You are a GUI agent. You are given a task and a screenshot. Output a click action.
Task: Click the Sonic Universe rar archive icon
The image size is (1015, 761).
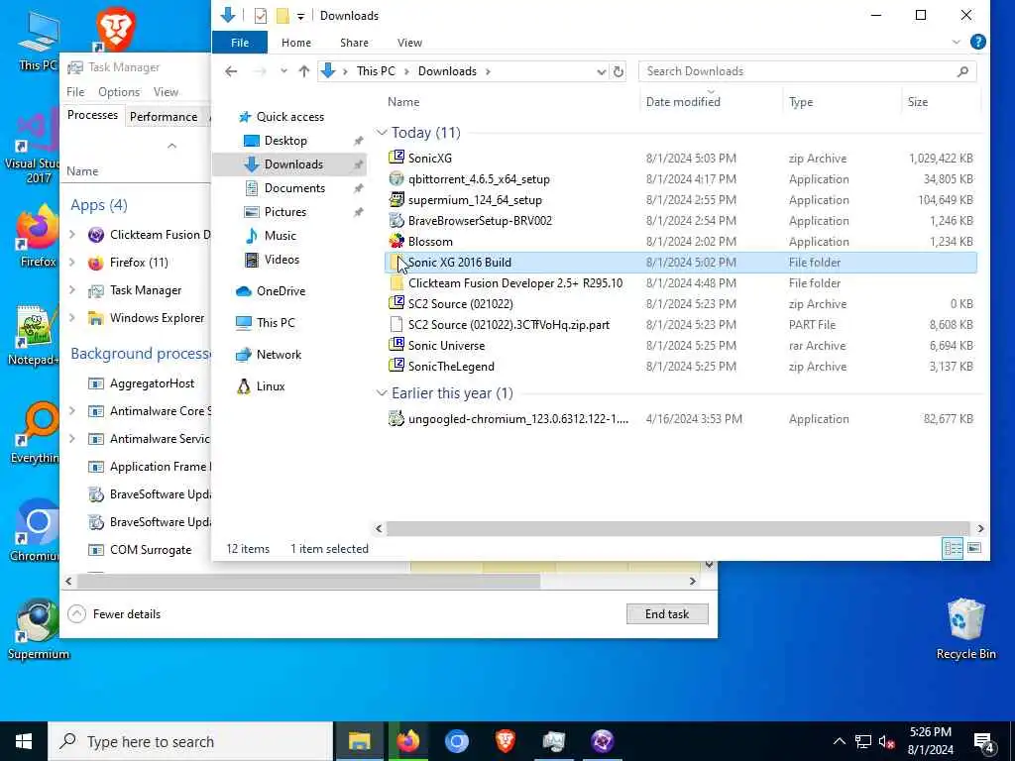pos(396,345)
